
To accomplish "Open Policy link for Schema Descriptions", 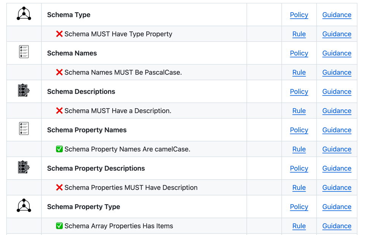I will [299, 91].
